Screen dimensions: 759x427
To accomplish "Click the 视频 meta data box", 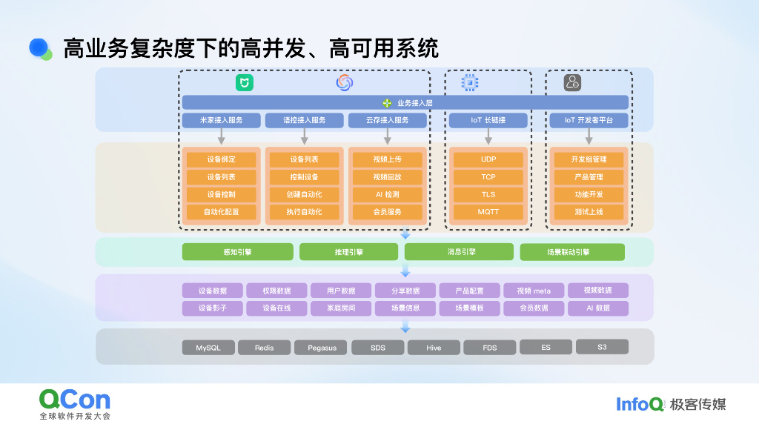I will coord(533,291).
